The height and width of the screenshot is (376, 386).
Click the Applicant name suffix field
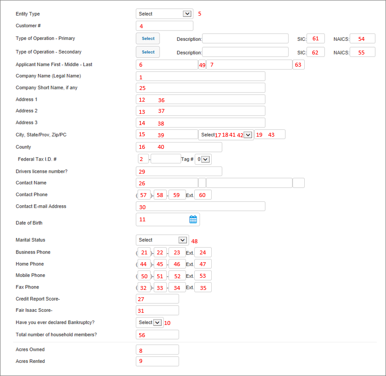298,65
